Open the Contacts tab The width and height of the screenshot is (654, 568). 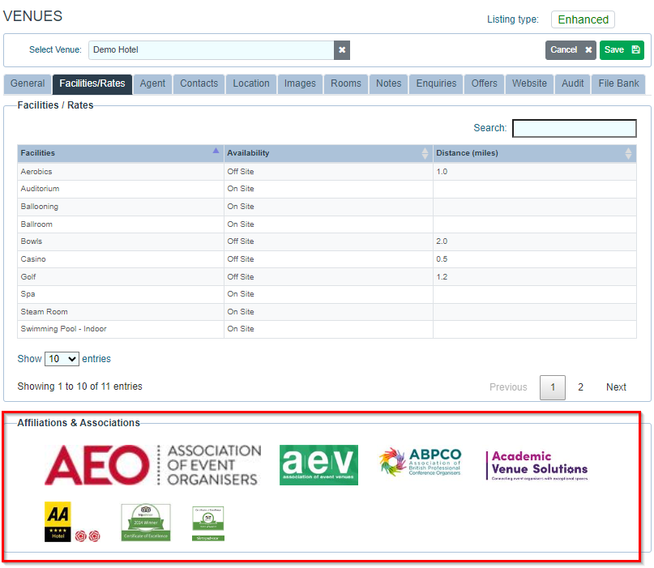pyautogui.click(x=199, y=83)
